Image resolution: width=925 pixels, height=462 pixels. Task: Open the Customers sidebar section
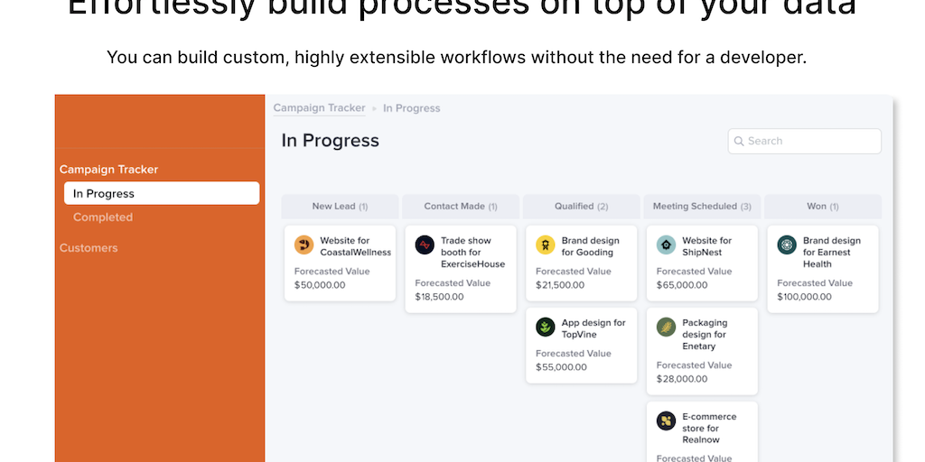pos(89,248)
